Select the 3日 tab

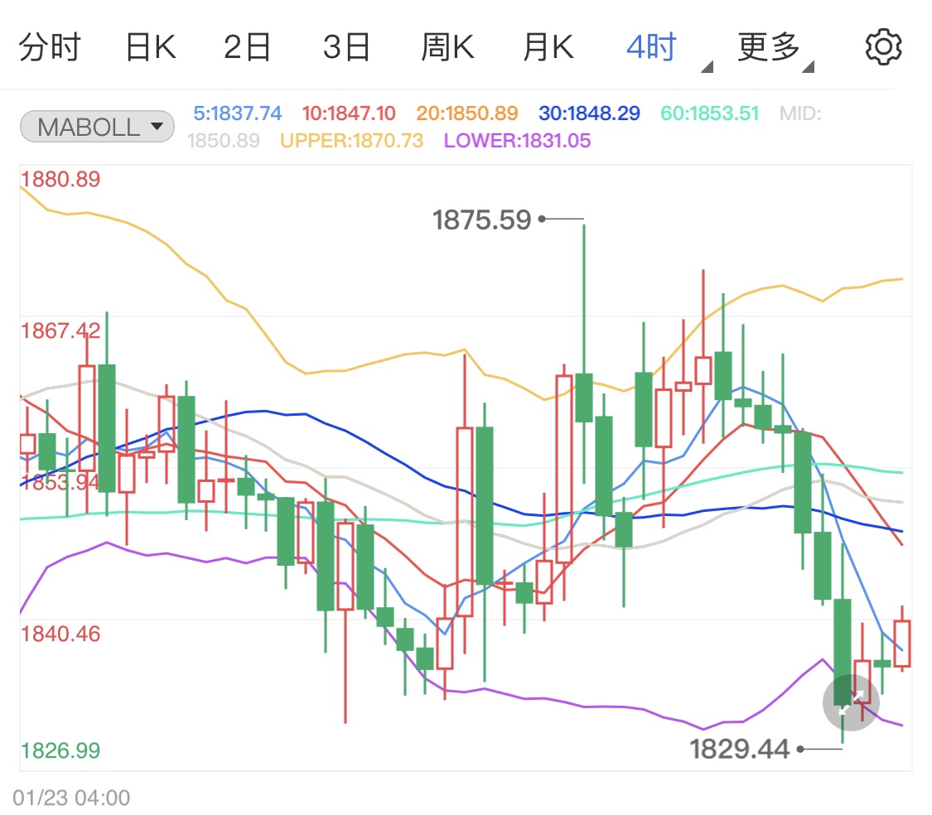pos(346,47)
